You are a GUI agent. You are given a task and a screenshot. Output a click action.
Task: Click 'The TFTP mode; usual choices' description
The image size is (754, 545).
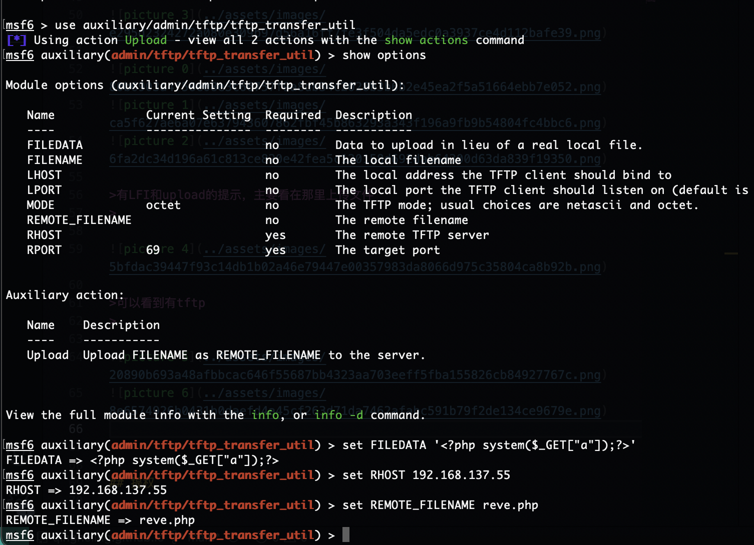517,205
